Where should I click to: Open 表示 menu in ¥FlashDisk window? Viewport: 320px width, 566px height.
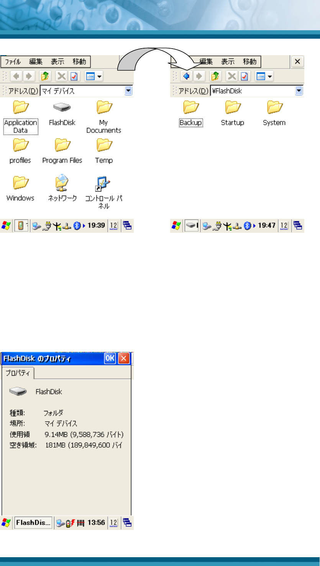(228, 61)
